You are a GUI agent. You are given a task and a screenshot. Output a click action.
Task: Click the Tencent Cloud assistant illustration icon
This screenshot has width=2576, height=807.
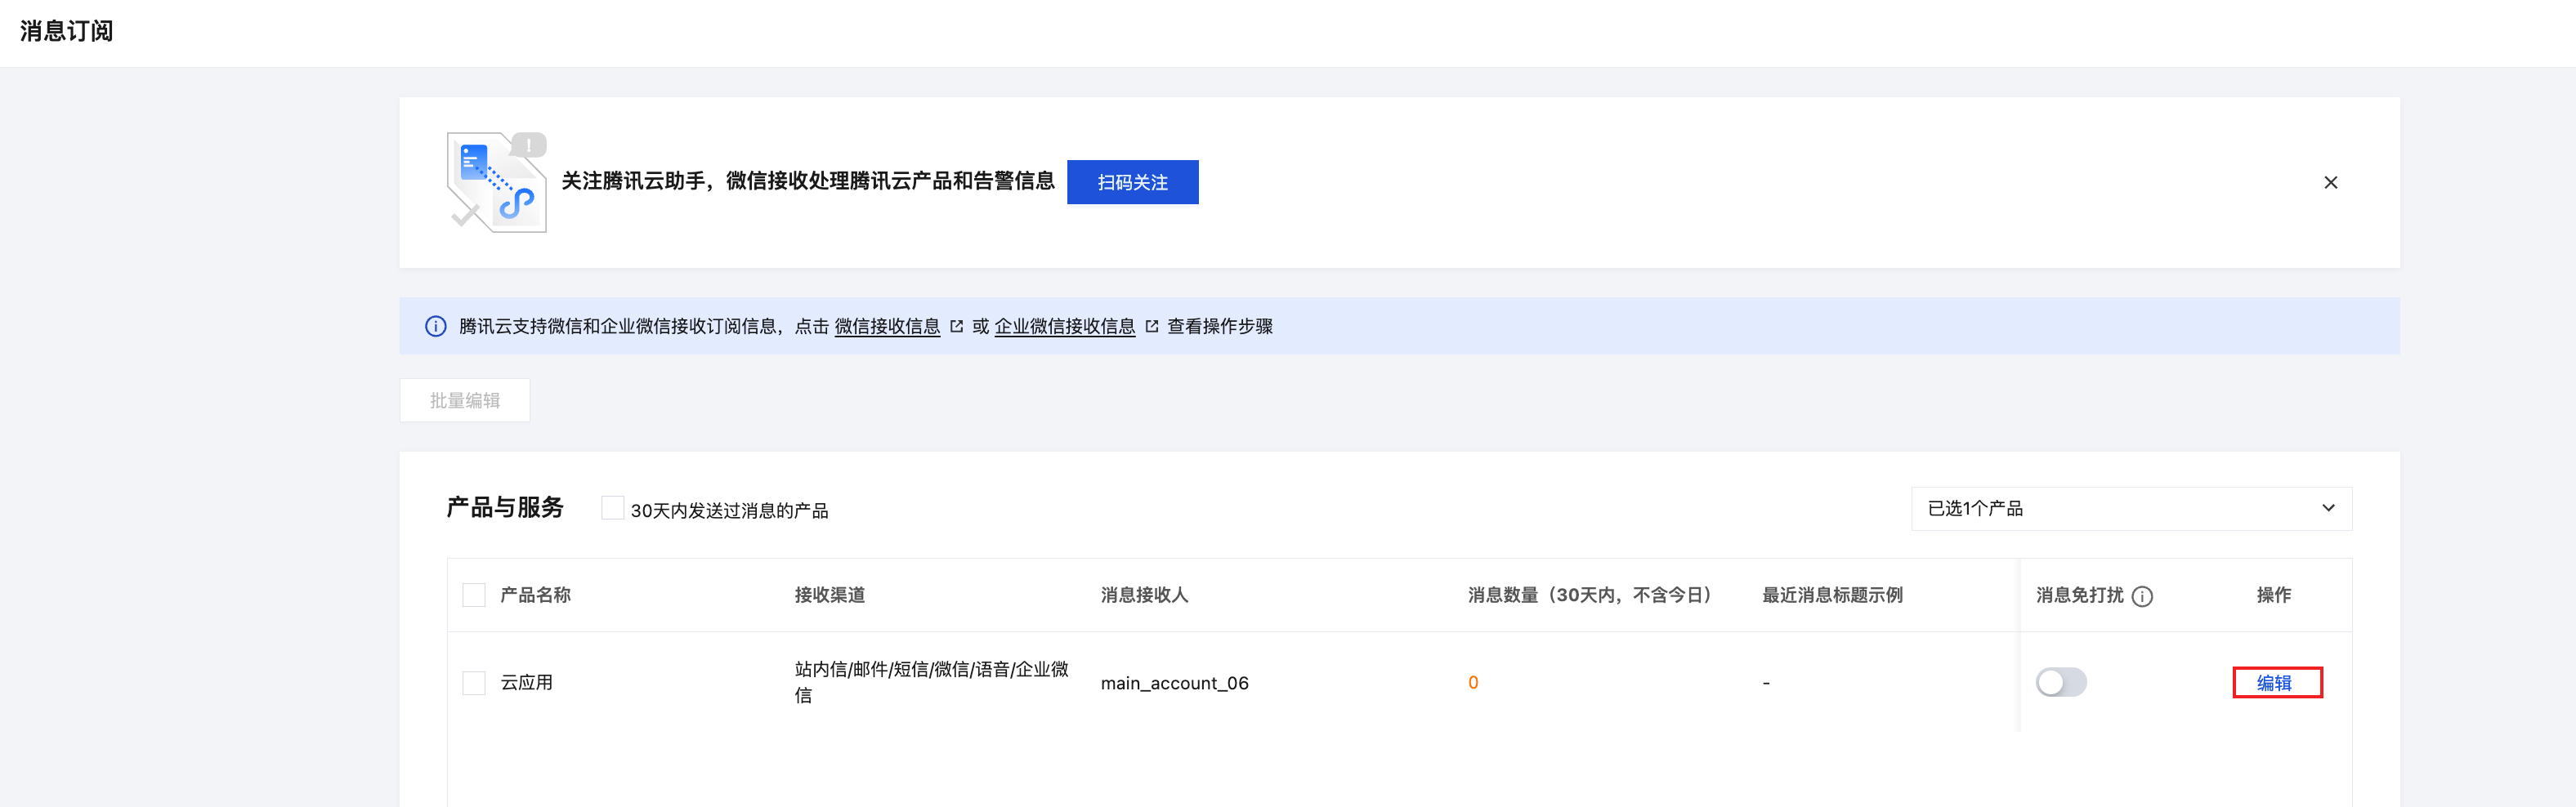(496, 182)
